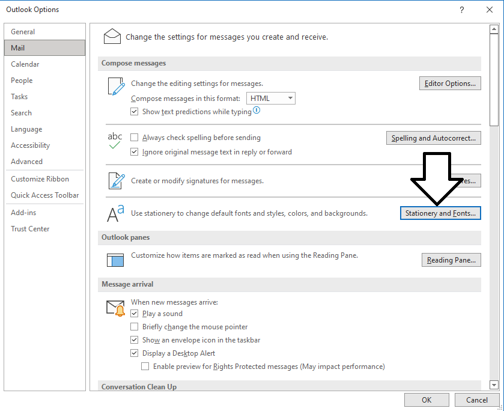The image size is (504, 411).
Task: Open the Calendar options category
Action: (44, 64)
